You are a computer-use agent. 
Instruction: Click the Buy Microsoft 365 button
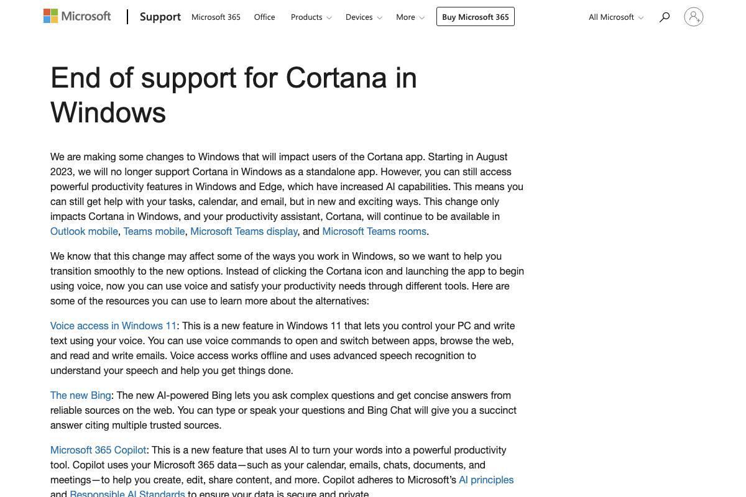pyautogui.click(x=475, y=17)
